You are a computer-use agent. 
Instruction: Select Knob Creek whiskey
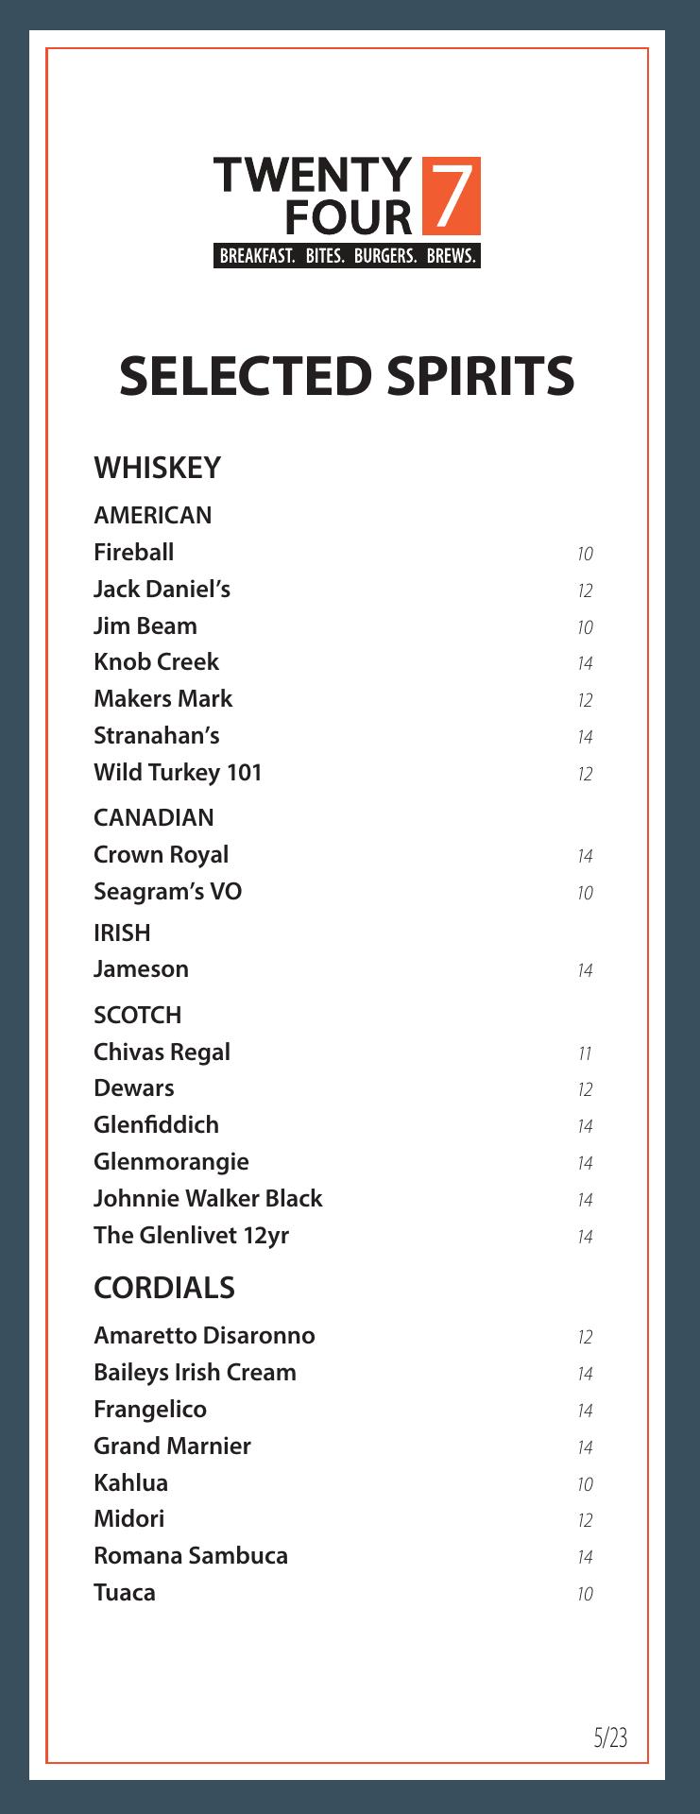[x=156, y=662]
